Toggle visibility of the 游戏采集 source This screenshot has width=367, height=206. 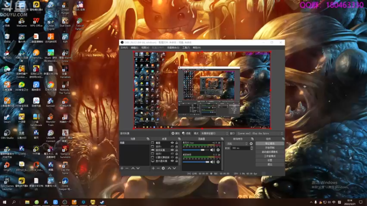(172, 150)
